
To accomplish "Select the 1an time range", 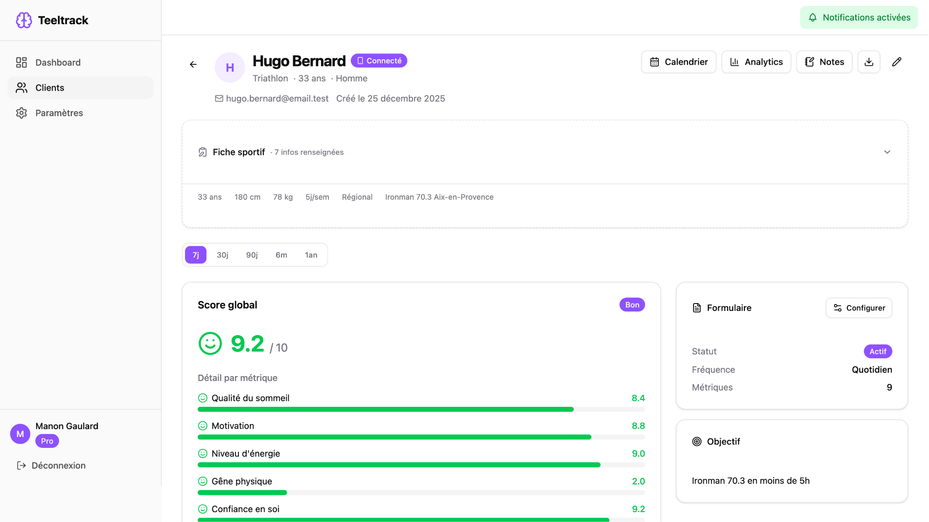I will click(311, 255).
